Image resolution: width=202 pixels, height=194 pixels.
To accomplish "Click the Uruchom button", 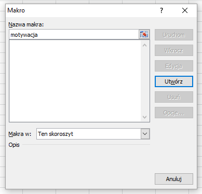I will [x=174, y=35].
